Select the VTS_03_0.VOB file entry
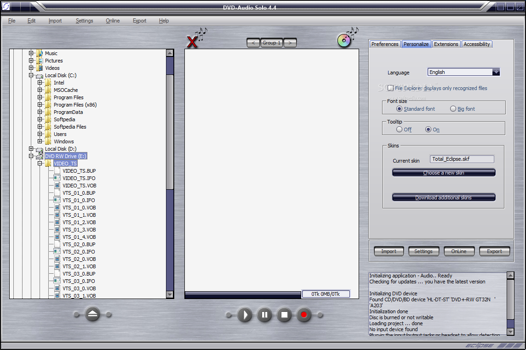 tap(79, 288)
